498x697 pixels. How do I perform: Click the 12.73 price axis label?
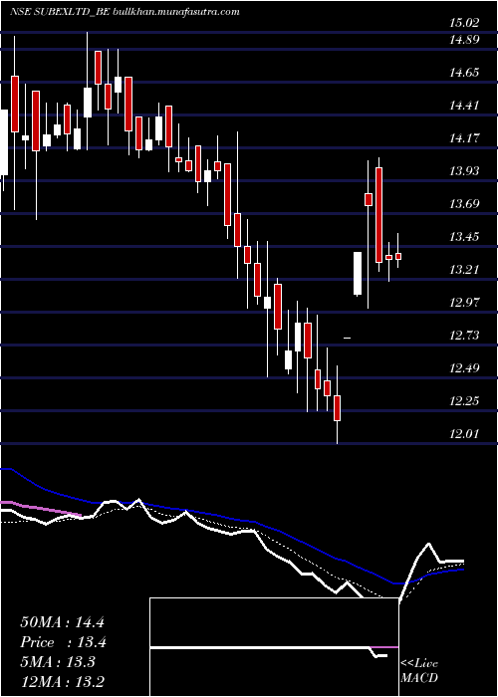[x=465, y=336]
